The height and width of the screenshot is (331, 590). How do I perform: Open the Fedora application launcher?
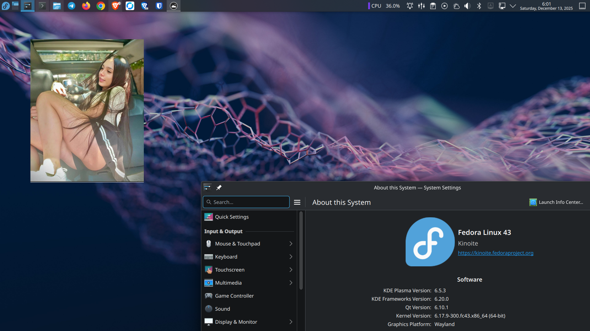pos(6,6)
